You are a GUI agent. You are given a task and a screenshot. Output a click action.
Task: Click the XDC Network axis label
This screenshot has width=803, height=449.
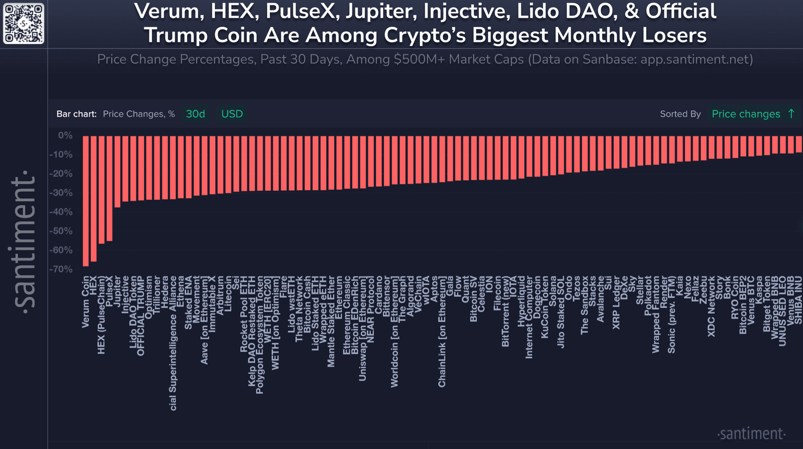point(712,306)
